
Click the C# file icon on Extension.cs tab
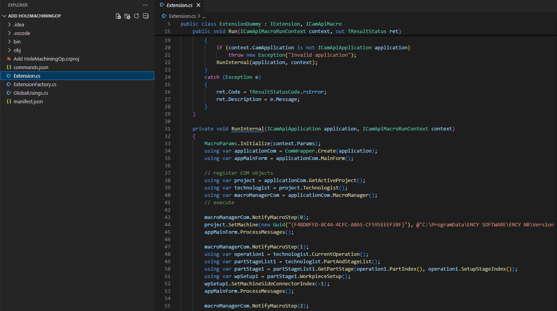[x=162, y=5]
